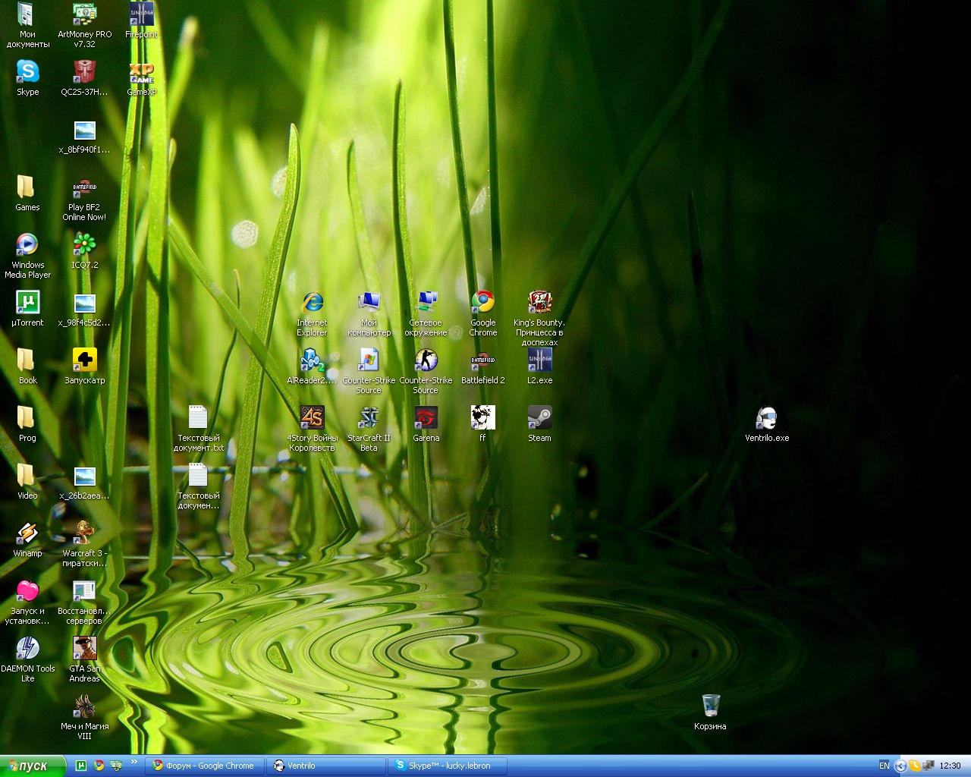Screen dimensions: 971x777
Task: Open StarCraft II Beta shortcut
Action: (369, 429)
